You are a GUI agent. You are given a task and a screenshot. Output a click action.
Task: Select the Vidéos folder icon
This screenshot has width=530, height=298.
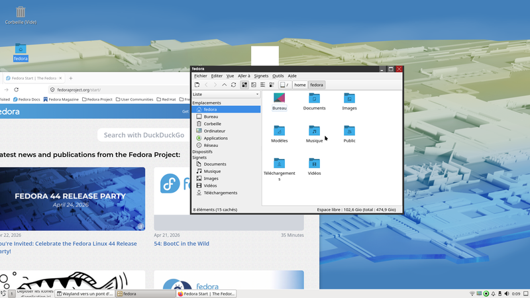314,166
